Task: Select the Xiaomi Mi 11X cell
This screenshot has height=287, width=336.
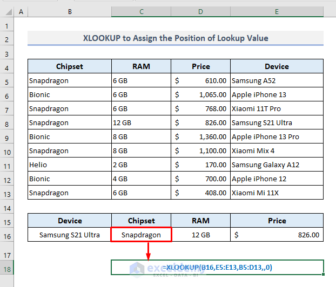Action: (277, 193)
